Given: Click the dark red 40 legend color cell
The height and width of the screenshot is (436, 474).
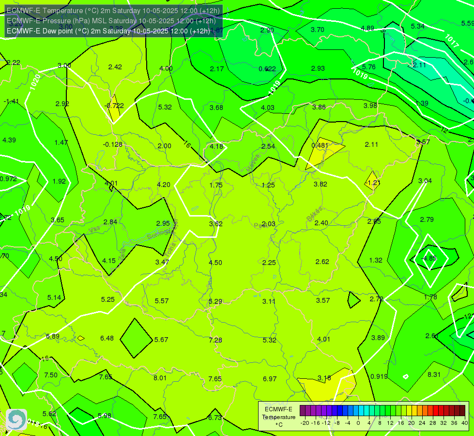Looking at the screenshot, I should pyautogui.click(x=462, y=411).
